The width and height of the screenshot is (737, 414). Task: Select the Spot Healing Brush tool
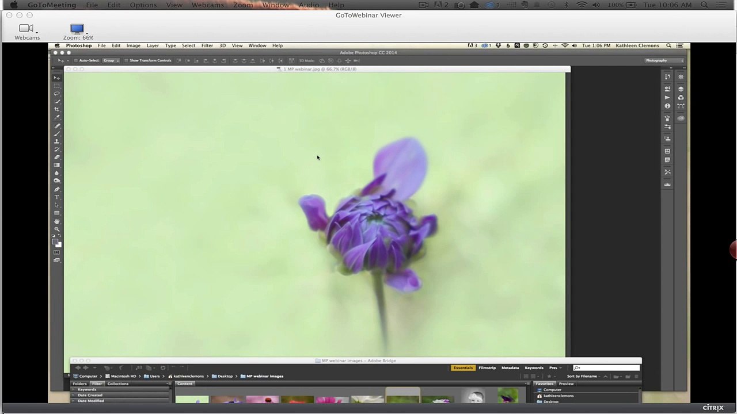57,126
